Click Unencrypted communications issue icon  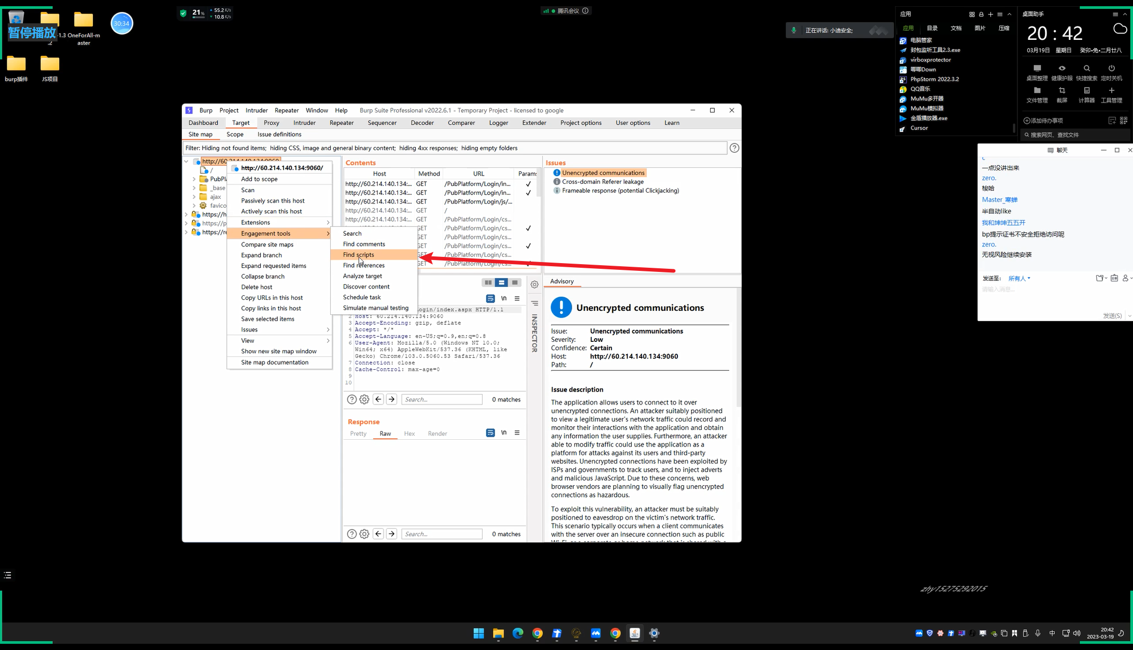[x=556, y=173]
